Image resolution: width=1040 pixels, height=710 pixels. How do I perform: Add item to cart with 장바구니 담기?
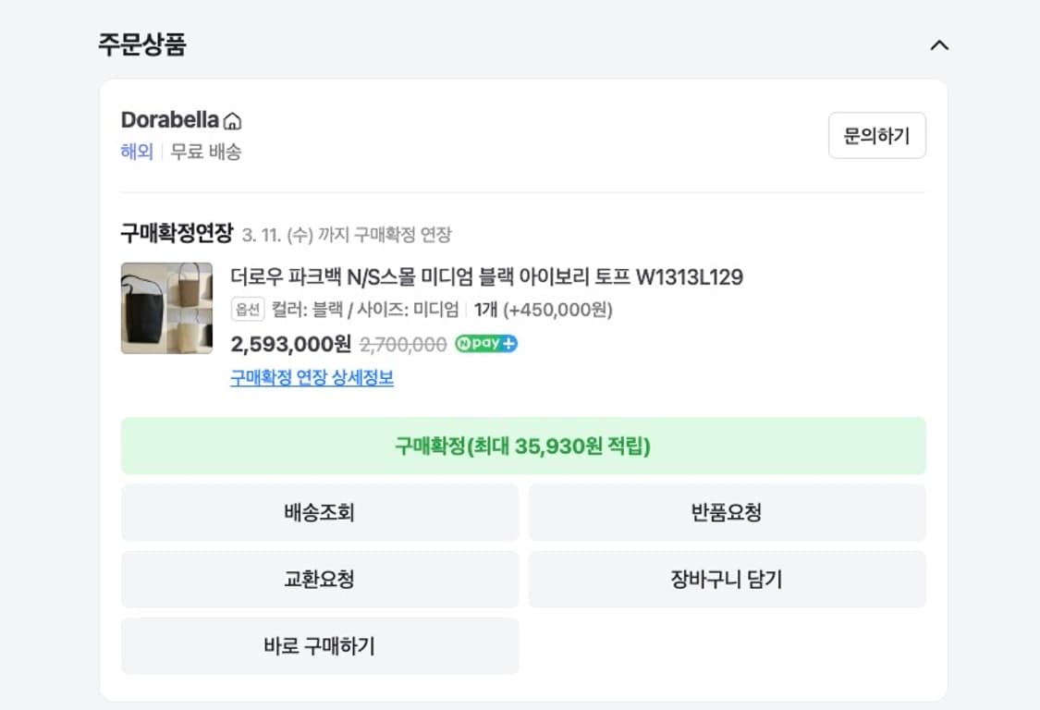[727, 579]
